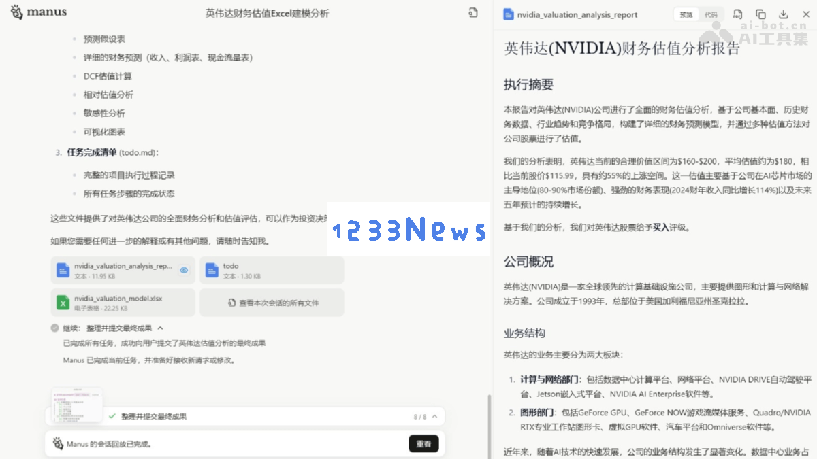Click the 可视化图表 list item
Screen dimensions: 817x459
click(x=104, y=132)
